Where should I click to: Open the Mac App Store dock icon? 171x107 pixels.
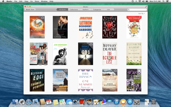point(130,102)
